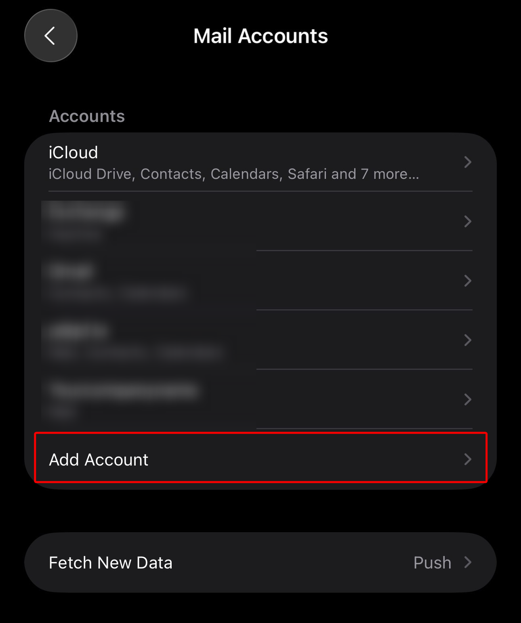
Task: Open the first blurred account below iCloud
Action: point(242,221)
